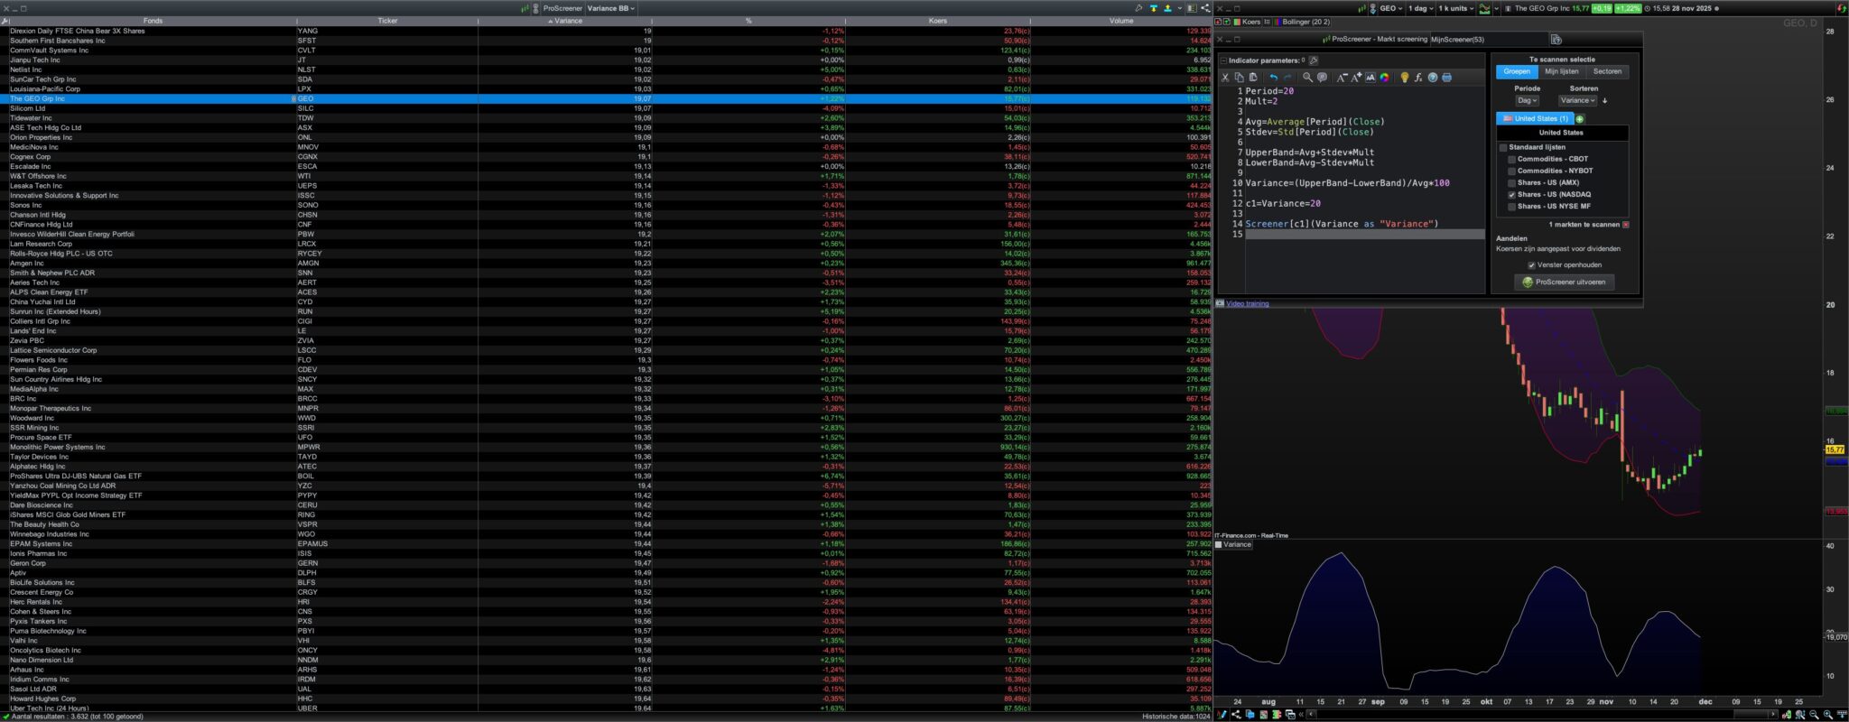This screenshot has height=722, width=1849.
Task: Clear the markets selection with the red X icon
Action: (1626, 225)
